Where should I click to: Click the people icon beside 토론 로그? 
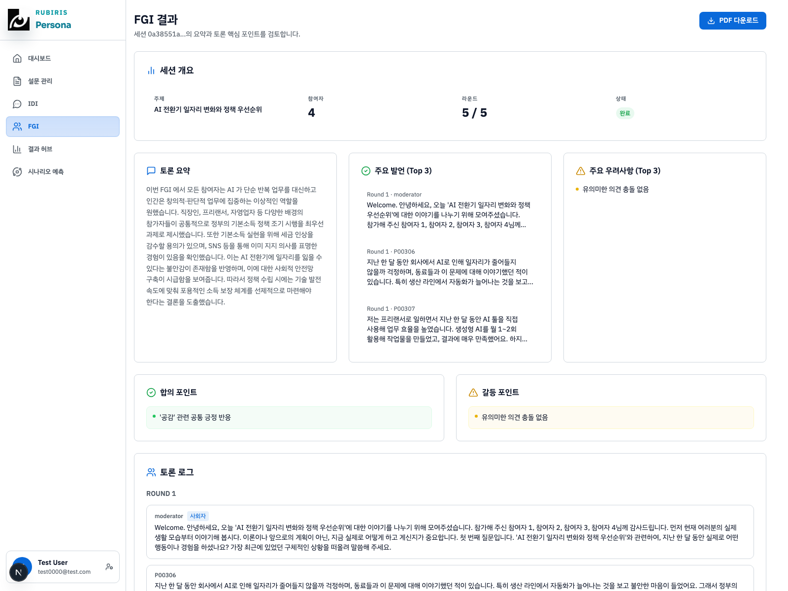150,472
